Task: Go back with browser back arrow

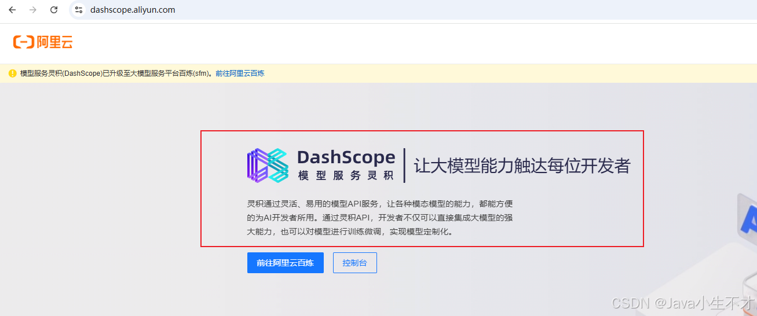Action: (12, 10)
